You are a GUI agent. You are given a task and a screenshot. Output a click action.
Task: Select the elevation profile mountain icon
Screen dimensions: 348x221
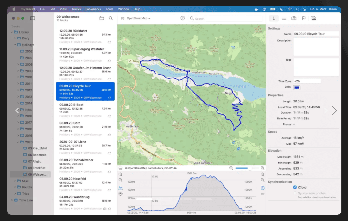[x=120, y=188]
